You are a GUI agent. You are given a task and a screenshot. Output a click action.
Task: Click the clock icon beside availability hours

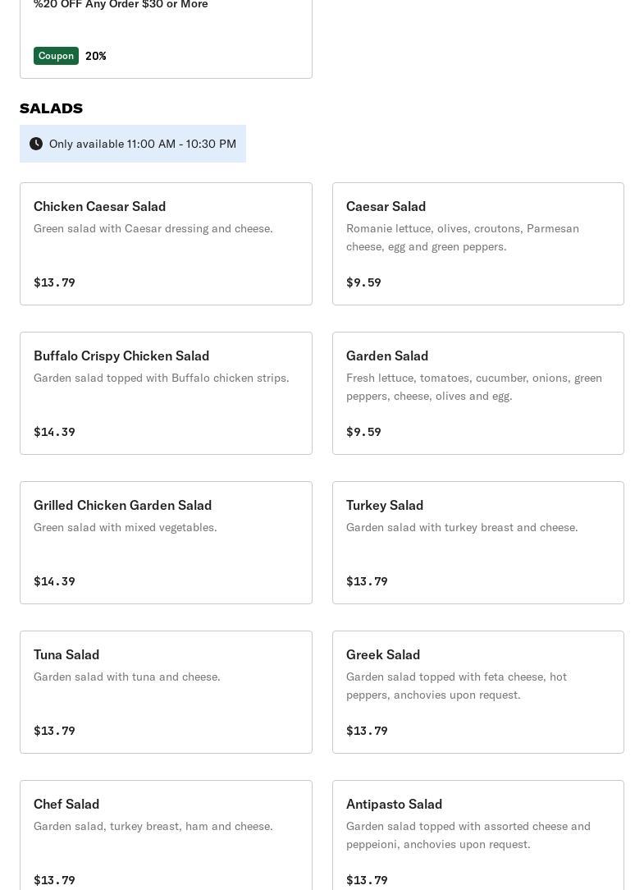click(36, 144)
